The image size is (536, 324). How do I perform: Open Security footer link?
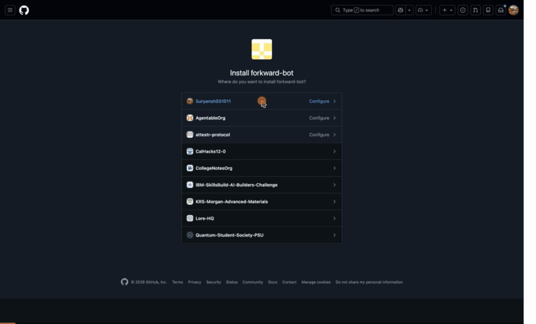[x=213, y=282]
